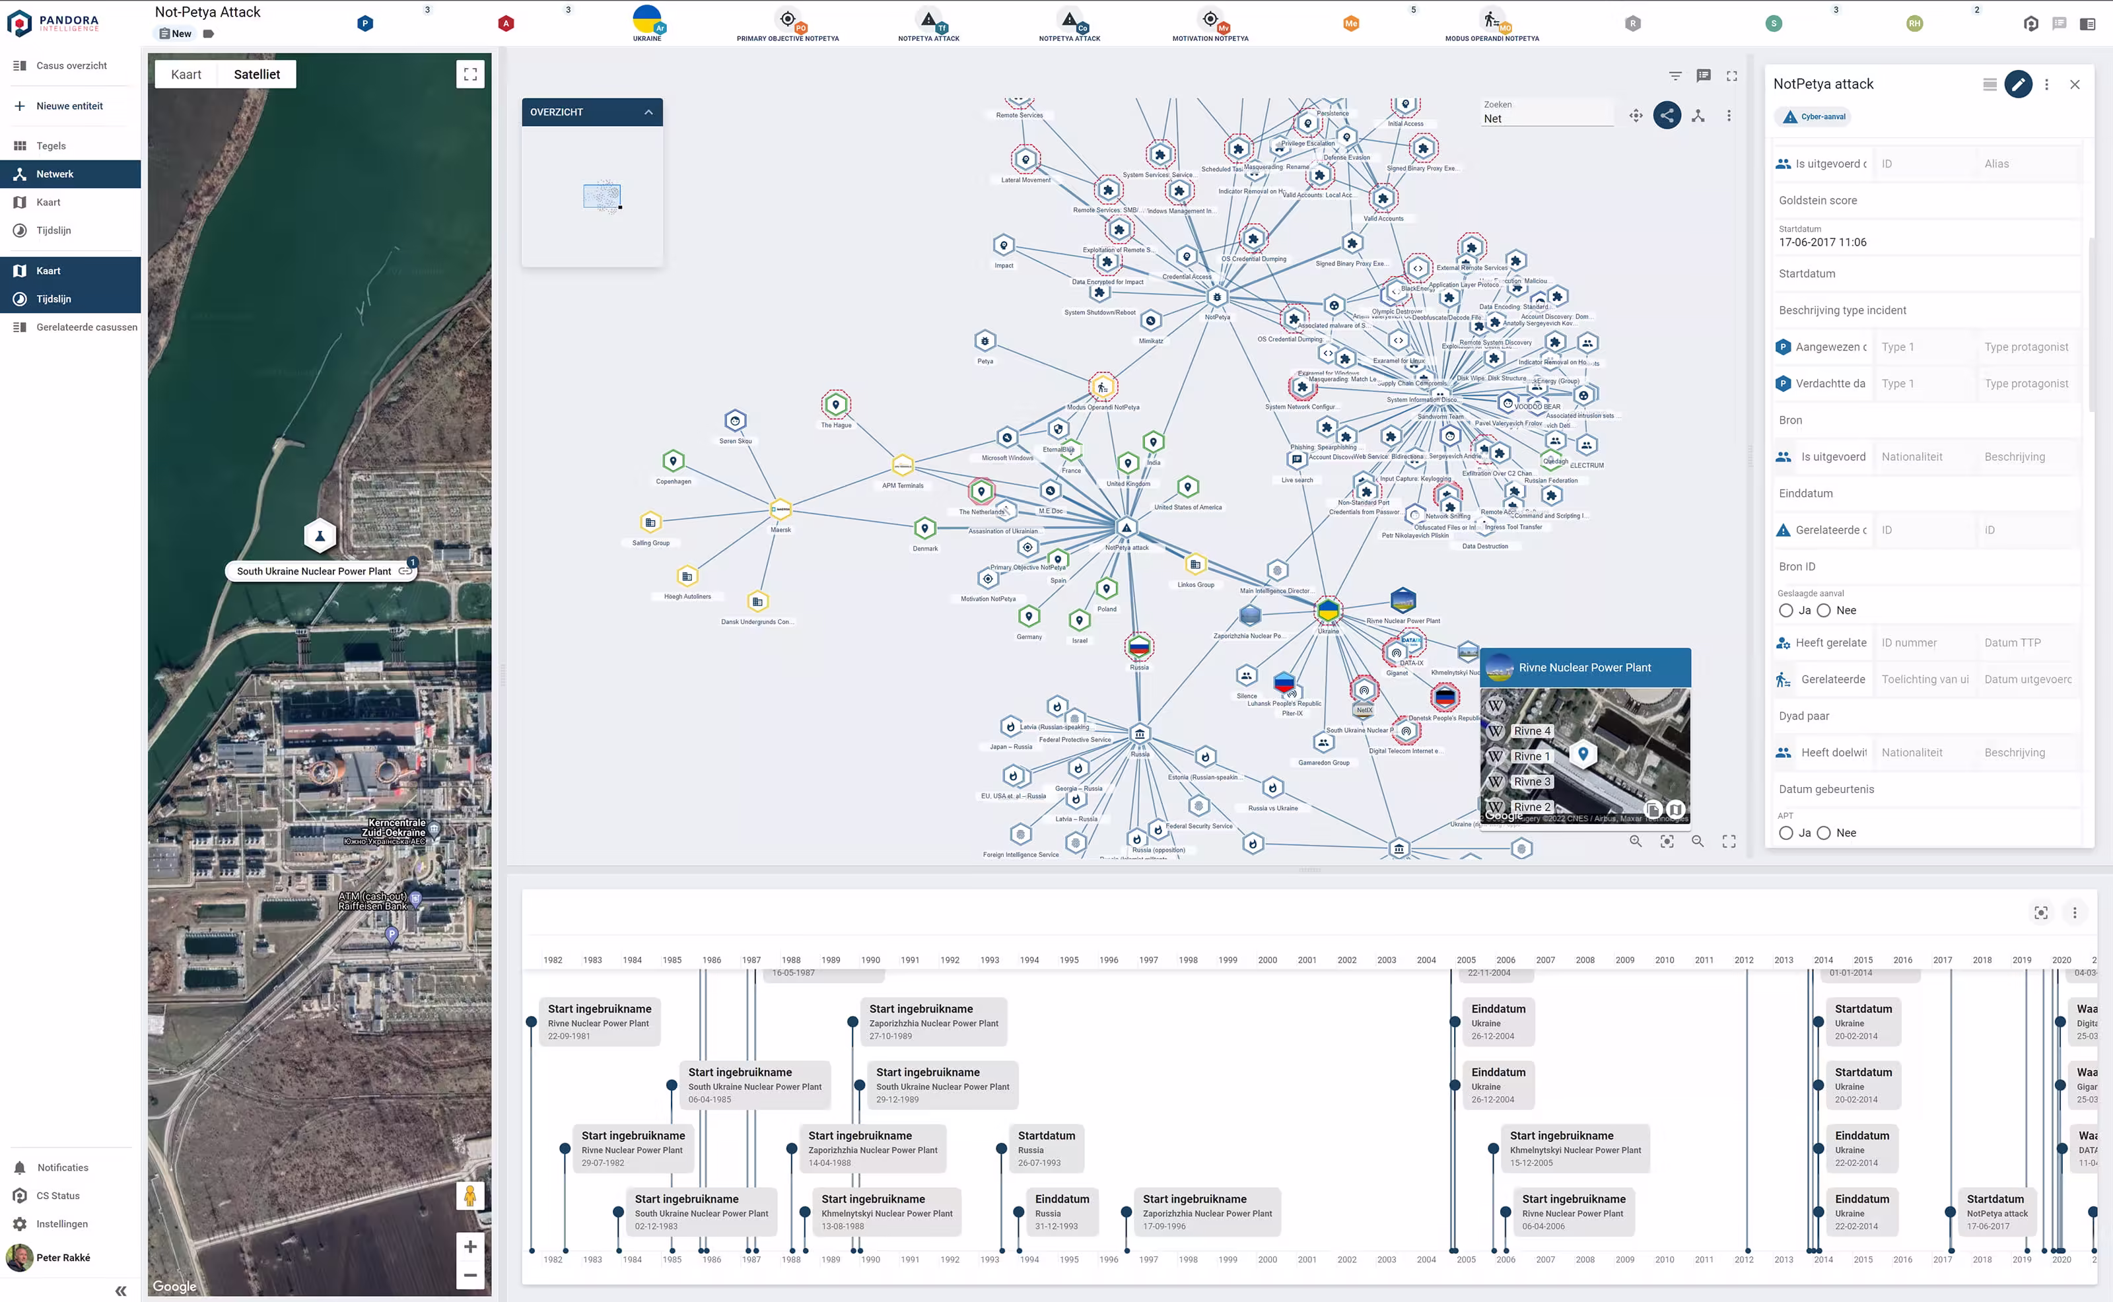
Task: Click the edit pencil on the NotPetya attack panel
Action: [x=2019, y=85]
